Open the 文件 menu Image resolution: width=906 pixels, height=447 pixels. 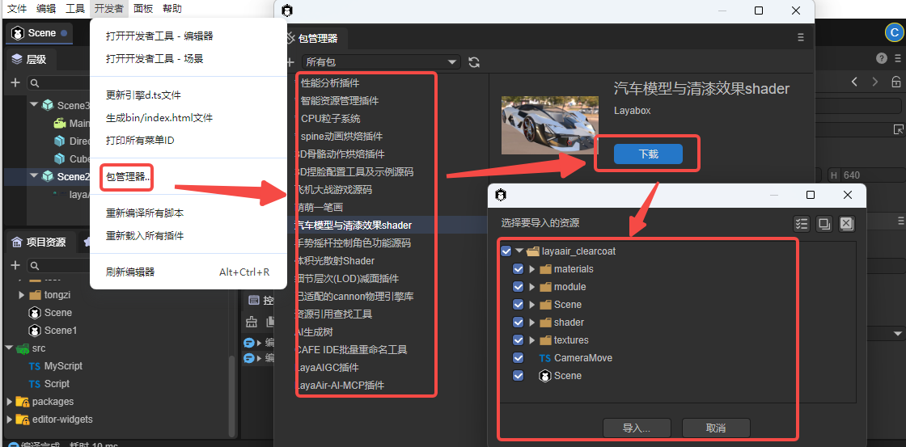point(17,9)
